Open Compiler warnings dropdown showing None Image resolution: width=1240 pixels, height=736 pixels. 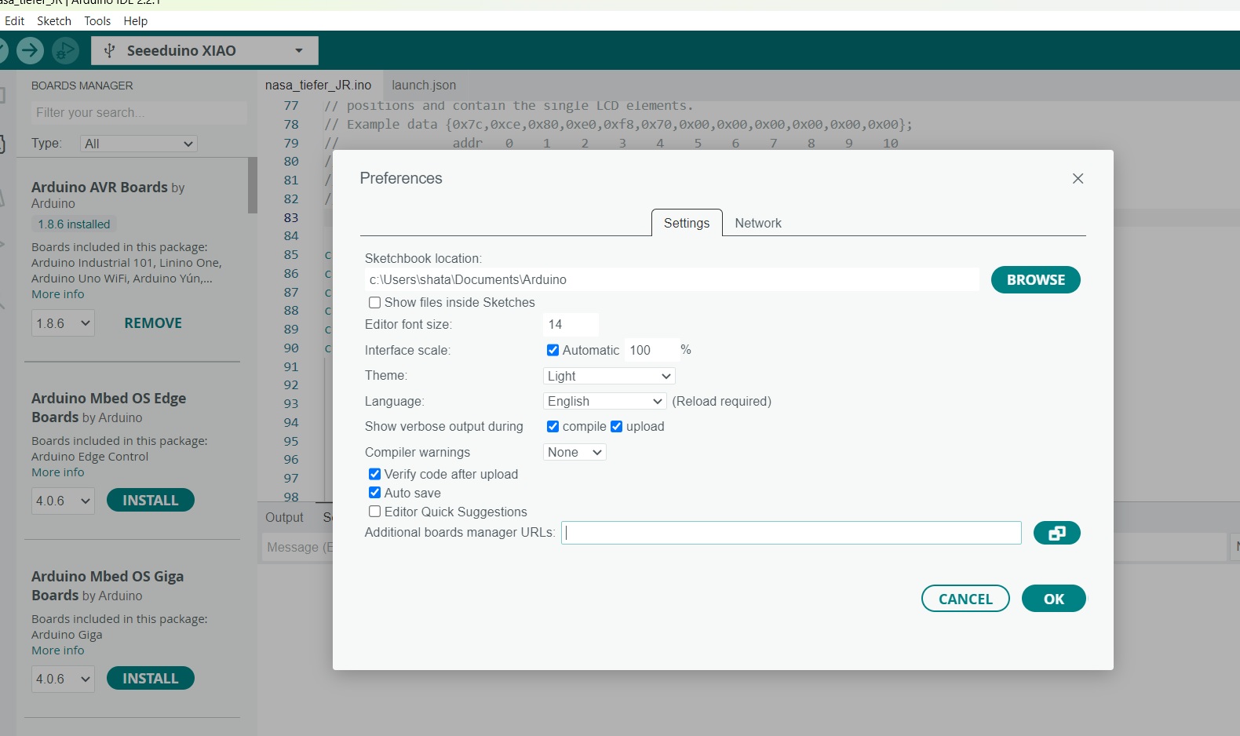574,452
